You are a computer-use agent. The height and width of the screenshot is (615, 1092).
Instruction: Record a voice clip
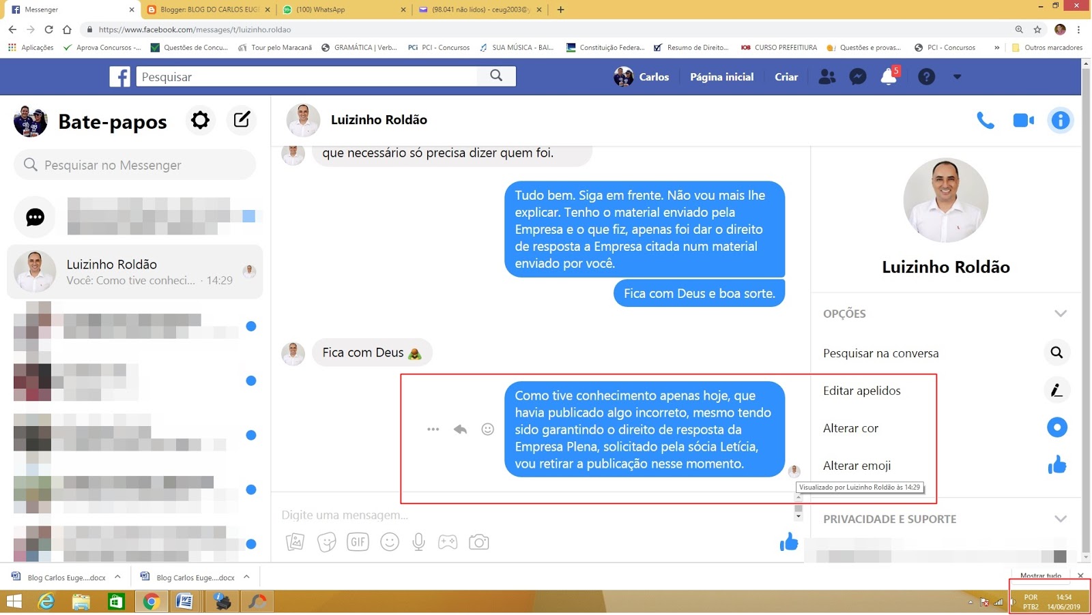click(x=419, y=542)
